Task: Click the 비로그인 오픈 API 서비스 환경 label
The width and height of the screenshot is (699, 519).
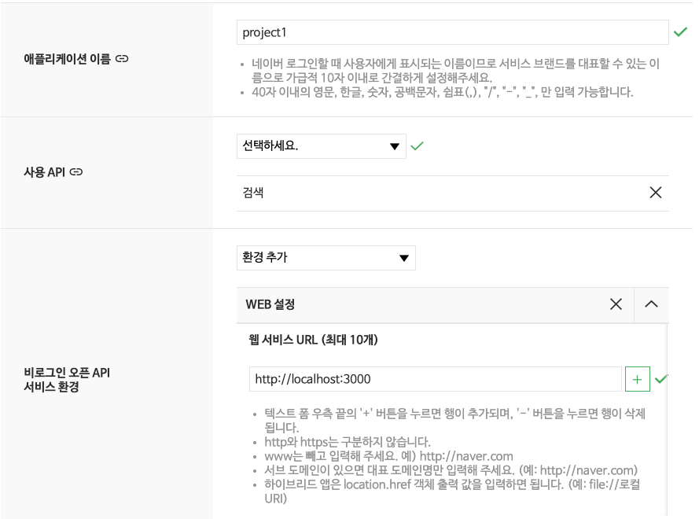Action: click(x=67, y=380)
